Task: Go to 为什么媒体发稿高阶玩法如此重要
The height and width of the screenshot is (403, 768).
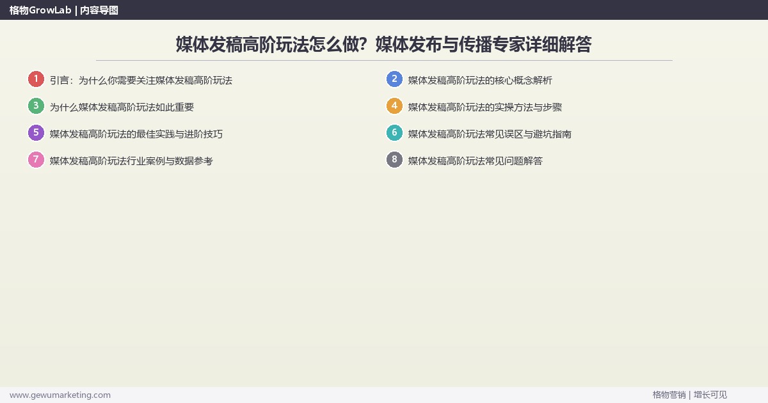Action: click(122, 107)
